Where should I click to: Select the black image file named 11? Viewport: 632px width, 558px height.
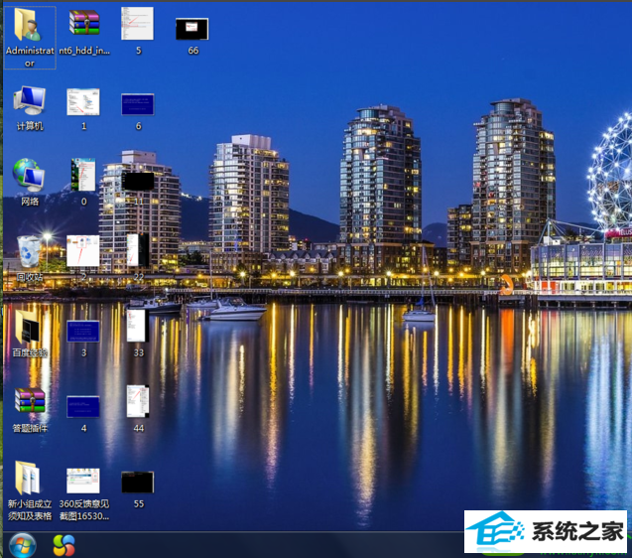(138, 181)
